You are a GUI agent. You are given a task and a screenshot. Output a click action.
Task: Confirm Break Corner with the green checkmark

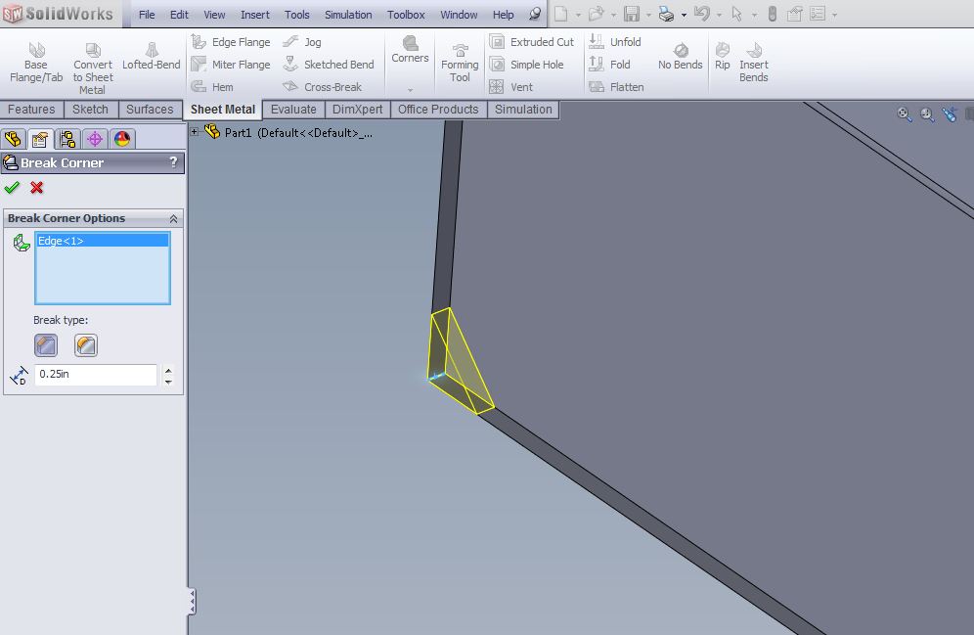12,188
